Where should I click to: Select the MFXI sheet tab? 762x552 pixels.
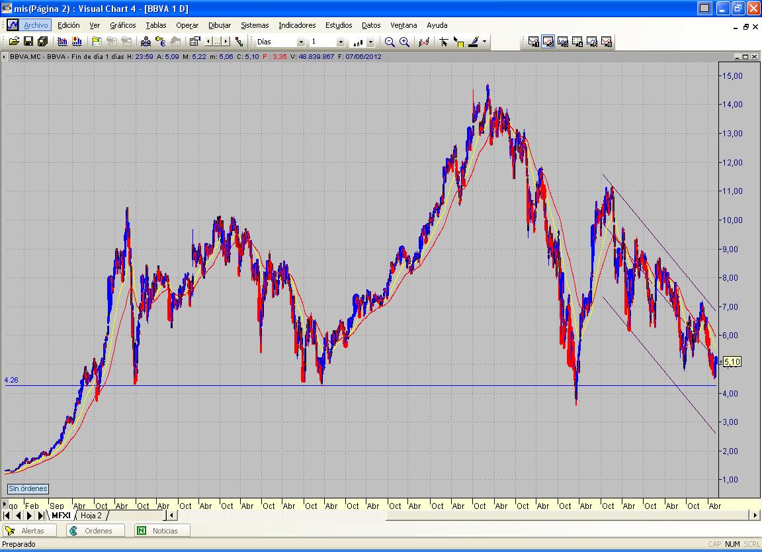[62, 516]
